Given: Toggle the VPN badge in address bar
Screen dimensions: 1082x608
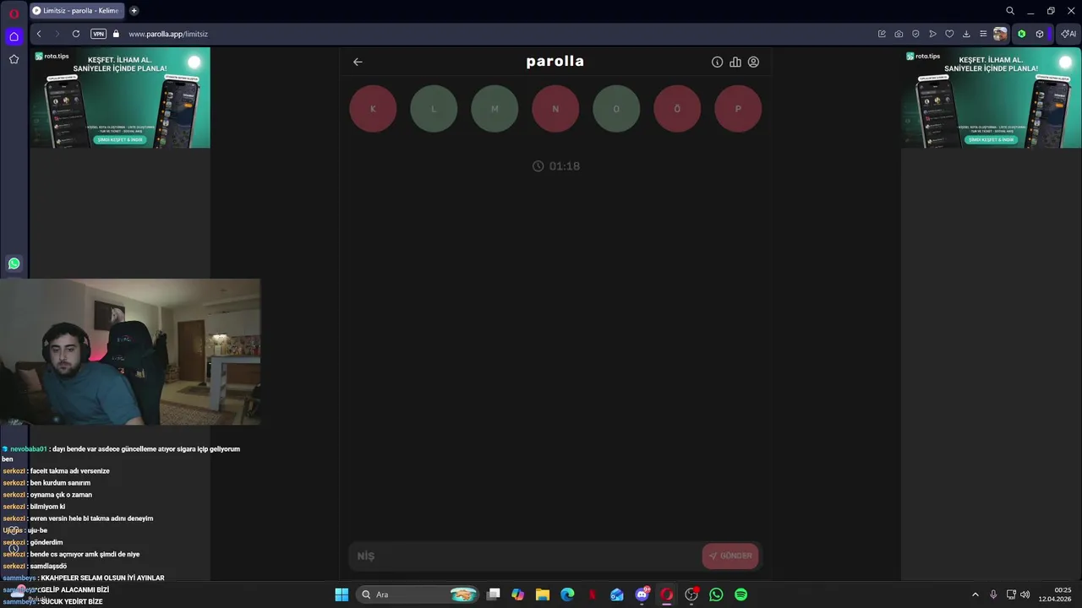Looking at the screenshot, I should 98,34.
